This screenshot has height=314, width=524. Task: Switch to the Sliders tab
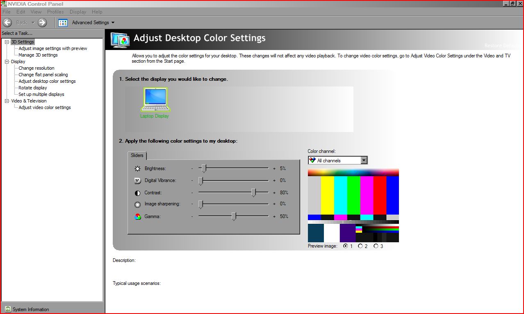tap(137, 155)
